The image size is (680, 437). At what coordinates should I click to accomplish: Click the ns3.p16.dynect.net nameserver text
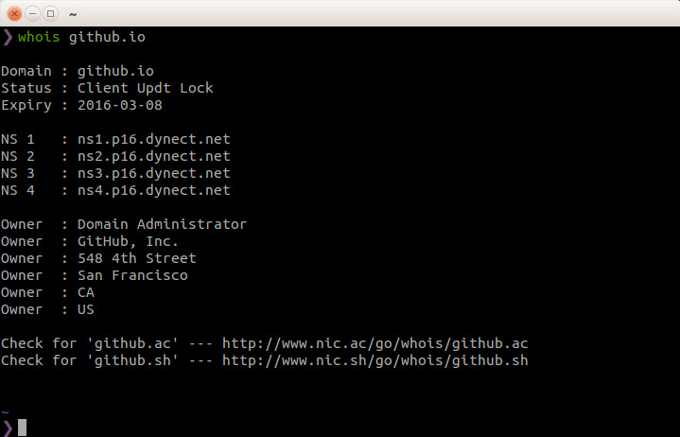tap(154, 173)
